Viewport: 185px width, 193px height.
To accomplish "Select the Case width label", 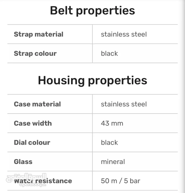I will [x=33, y=123].
